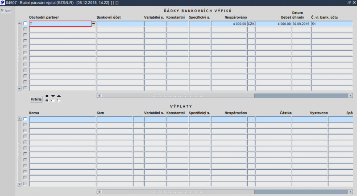The width and height of the screenshot is (357, 196).
Task: Click the X no-sort icon beside Kritéria
Action: click(47, 96)
